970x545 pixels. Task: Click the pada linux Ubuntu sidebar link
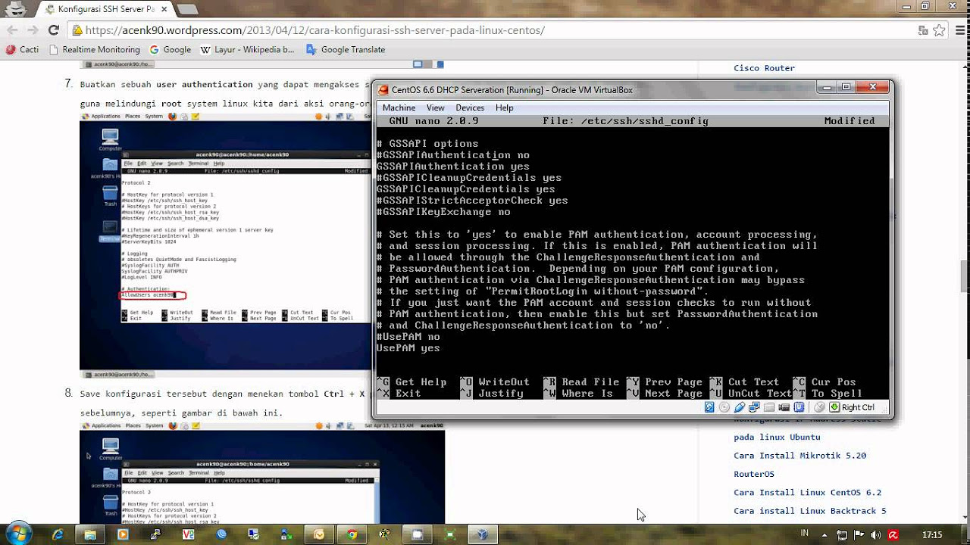(x=777, y=438)
